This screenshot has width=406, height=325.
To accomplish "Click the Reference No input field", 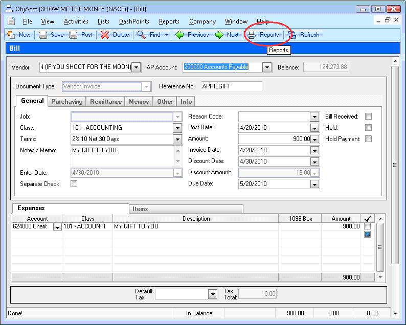I will 231,86.
